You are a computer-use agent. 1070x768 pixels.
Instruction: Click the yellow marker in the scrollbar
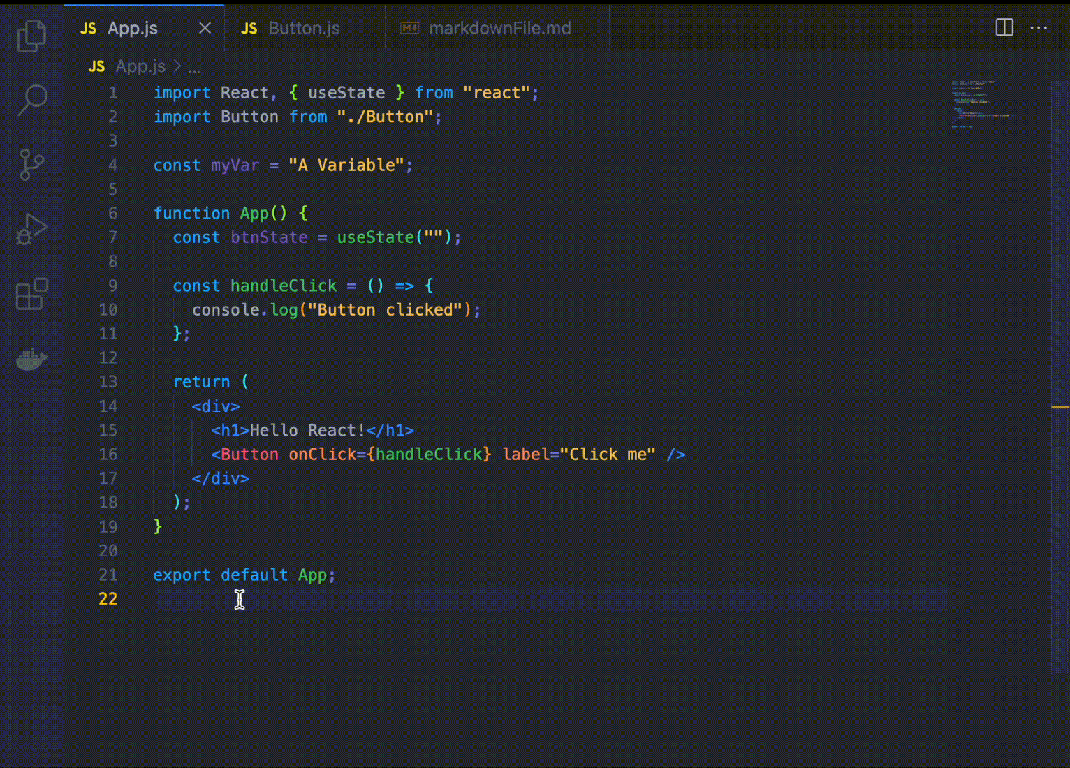coord(1060,406)
